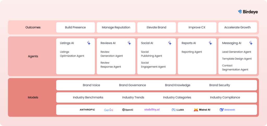Select the Agents row label
Image resolution: width=267 pixels, height=126 pixels.
33,56
